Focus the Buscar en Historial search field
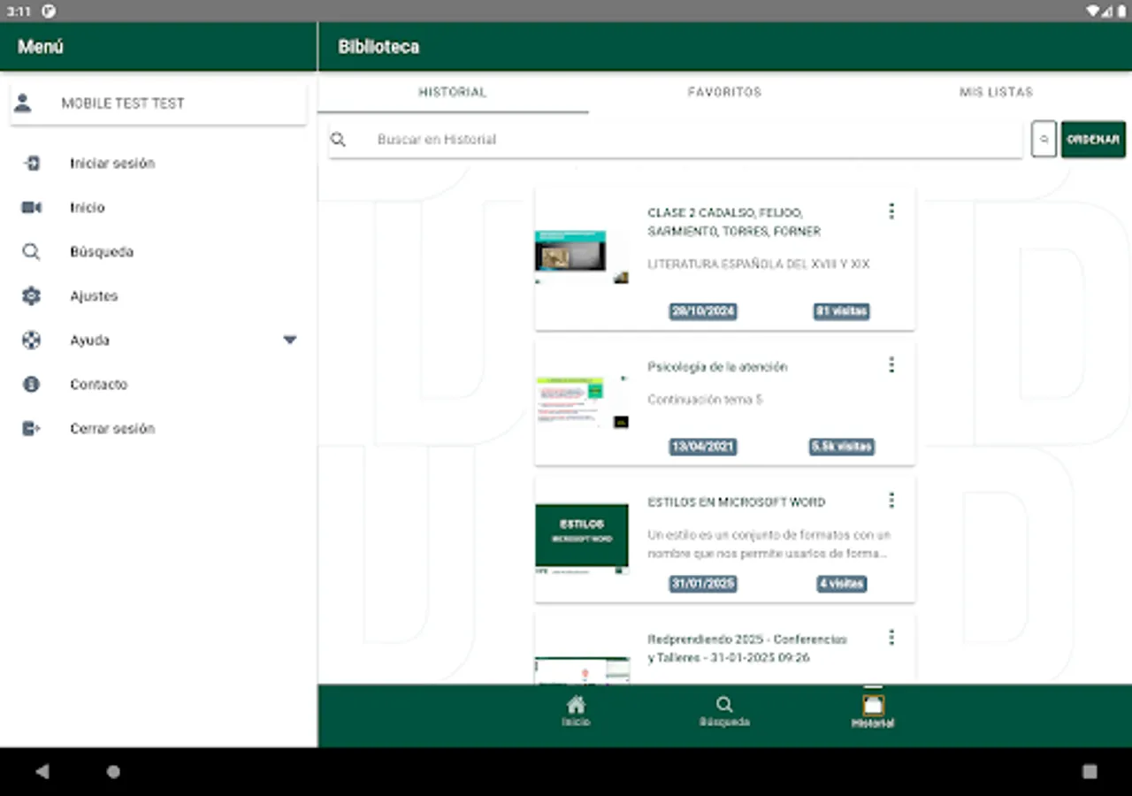 tap(676, 140)
